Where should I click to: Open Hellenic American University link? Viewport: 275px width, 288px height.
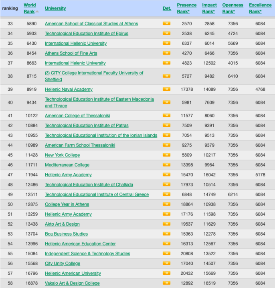[73, 274]
